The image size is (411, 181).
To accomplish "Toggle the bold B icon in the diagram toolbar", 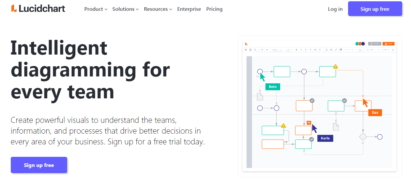I will click(297, 50).
